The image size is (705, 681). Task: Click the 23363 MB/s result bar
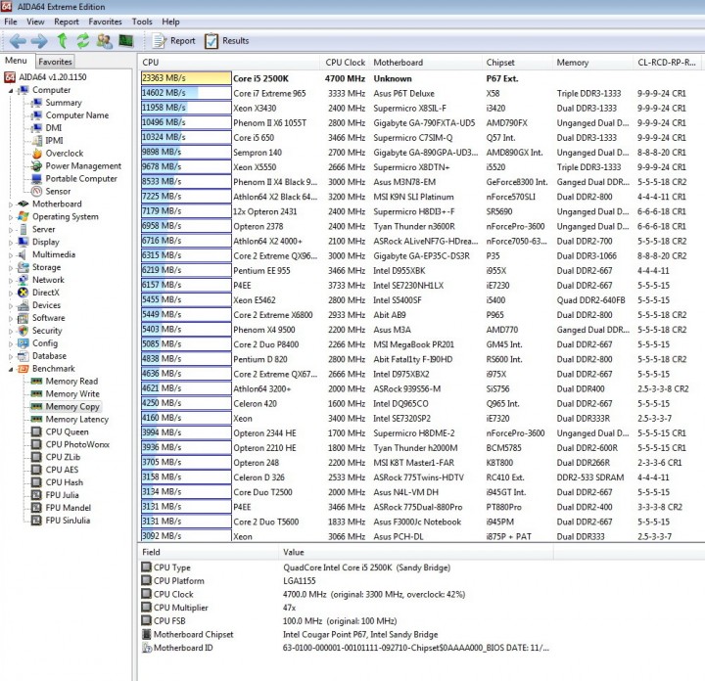click(186, 78)
